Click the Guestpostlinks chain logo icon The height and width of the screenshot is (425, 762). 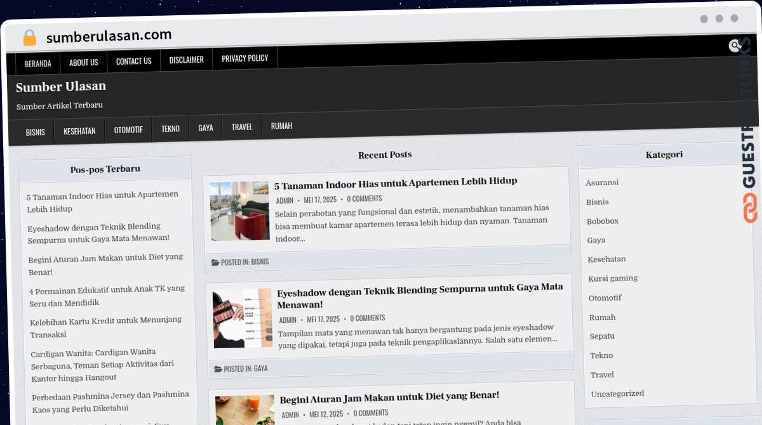[750, 207]
